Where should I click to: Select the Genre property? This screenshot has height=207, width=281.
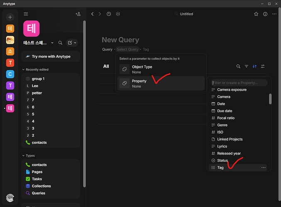[238, 125]
